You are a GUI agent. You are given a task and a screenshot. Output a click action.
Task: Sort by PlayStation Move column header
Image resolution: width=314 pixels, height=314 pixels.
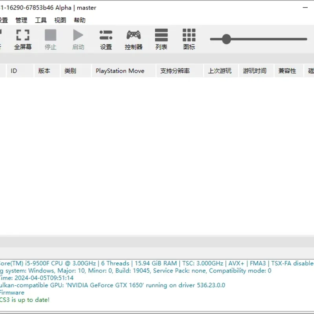pyautogui.click(x=124, y=71)
